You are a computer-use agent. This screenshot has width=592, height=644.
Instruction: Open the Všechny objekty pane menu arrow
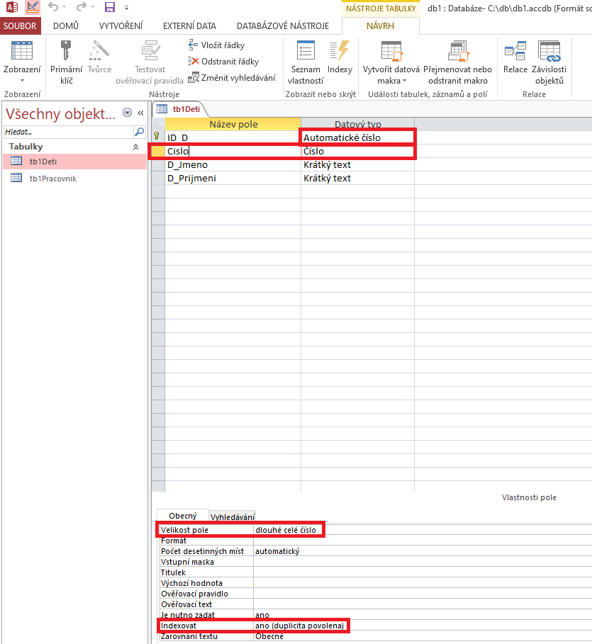128,113
